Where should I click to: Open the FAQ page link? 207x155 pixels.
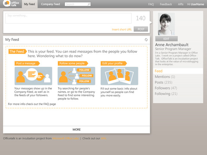(151, 4)
